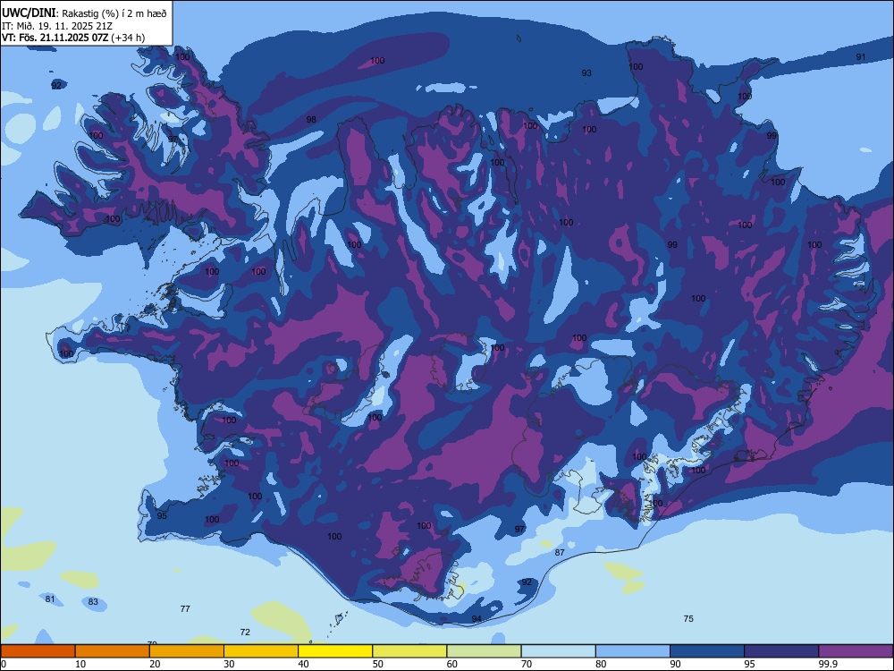894x671 pixels.
Task: Click the 95–99.9 dark indigo legend swatch
Action: [x=781, y=651]
